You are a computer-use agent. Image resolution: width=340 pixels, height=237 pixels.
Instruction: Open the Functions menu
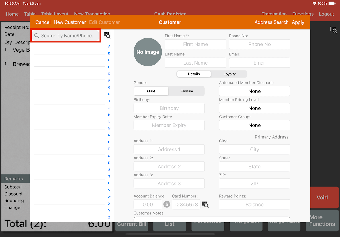[303, 14]
